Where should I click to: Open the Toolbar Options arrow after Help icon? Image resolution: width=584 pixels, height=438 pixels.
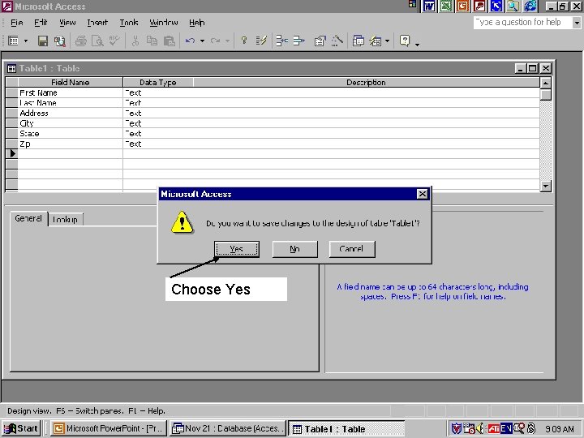417,44
